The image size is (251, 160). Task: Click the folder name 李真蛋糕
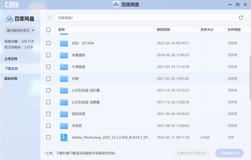click(x=78, y=55)
